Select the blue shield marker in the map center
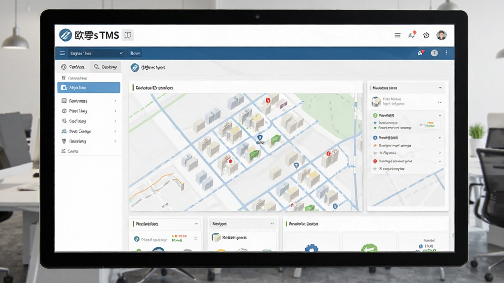The width and height of the screenshot is (504, 283). 260,138
